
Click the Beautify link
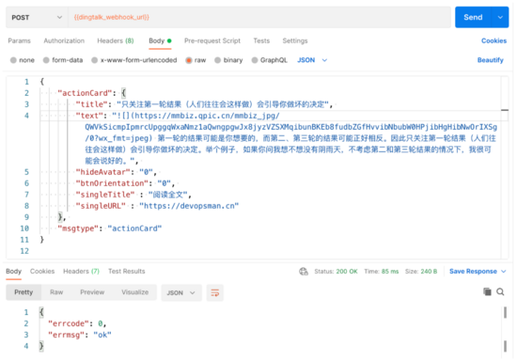coord(491,60)
